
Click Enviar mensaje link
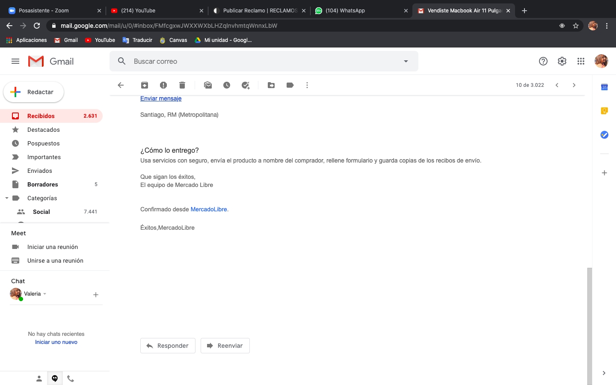161,98
